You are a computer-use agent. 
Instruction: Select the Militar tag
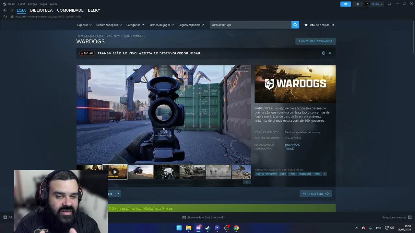[x=317, y=174]
